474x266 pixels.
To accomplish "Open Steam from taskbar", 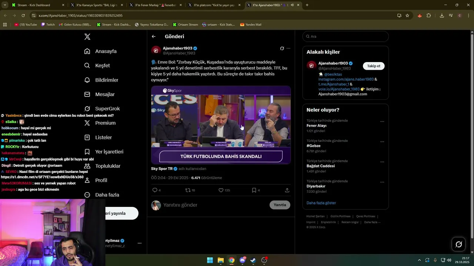I will (x=253, y=260).
